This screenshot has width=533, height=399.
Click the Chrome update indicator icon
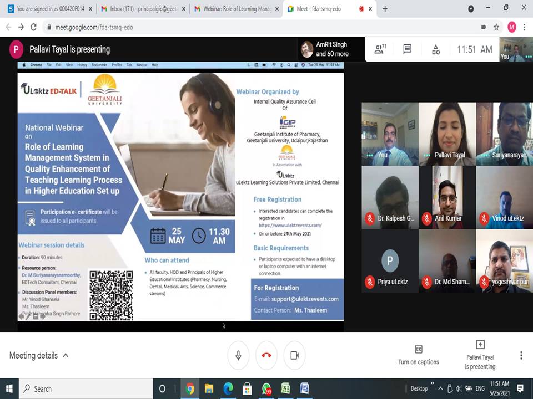tap(471, 9)
